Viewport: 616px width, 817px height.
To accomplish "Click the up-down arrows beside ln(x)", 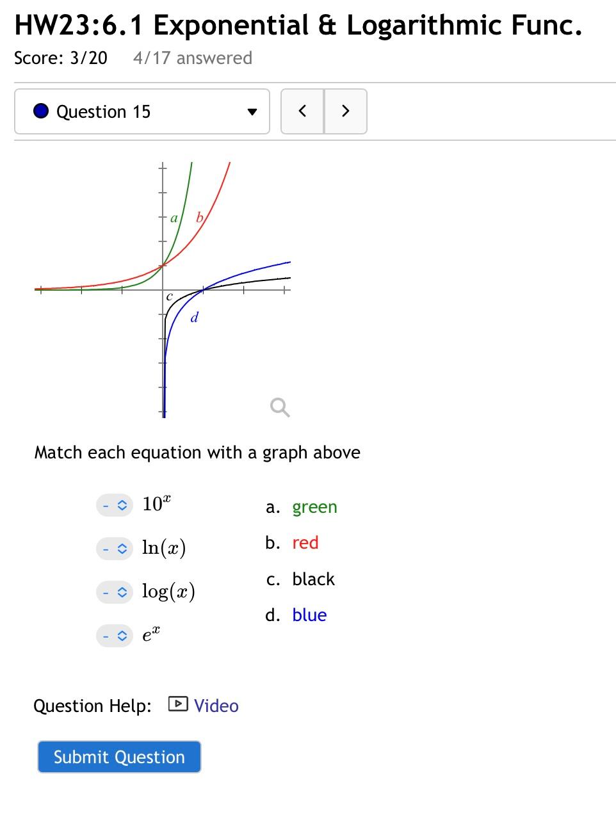I will coord(122,549).
